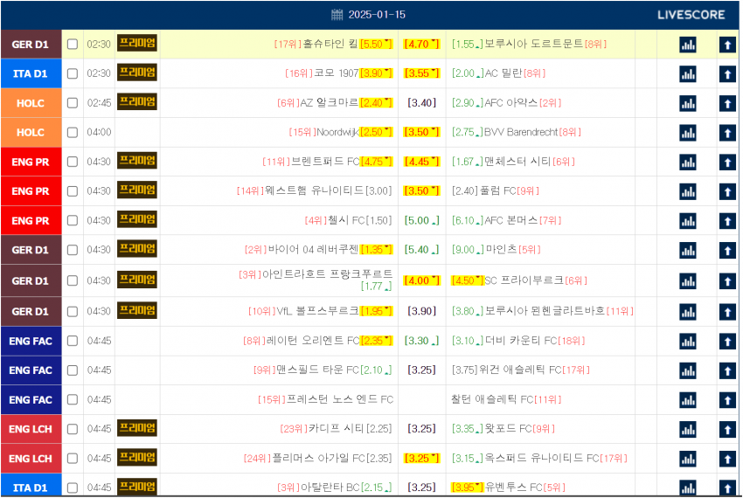
Task: Click team name AFC 아약스
Action: point(510,102)
